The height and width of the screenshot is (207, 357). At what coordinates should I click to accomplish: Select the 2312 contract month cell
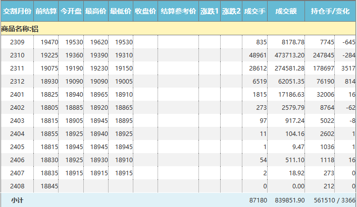17,82
